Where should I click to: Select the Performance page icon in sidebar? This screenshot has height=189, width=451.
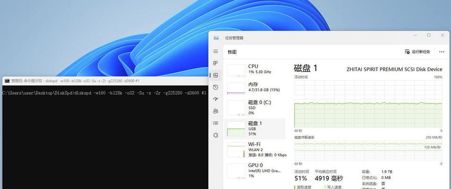point(216,76)
